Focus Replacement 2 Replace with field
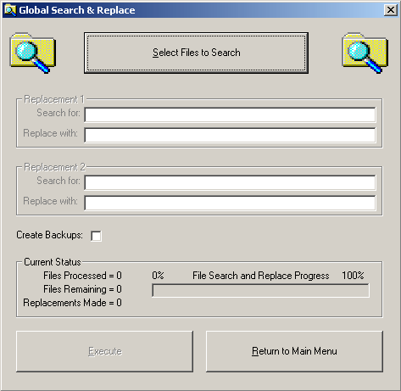Screen dimensions: 401x391 230,203
